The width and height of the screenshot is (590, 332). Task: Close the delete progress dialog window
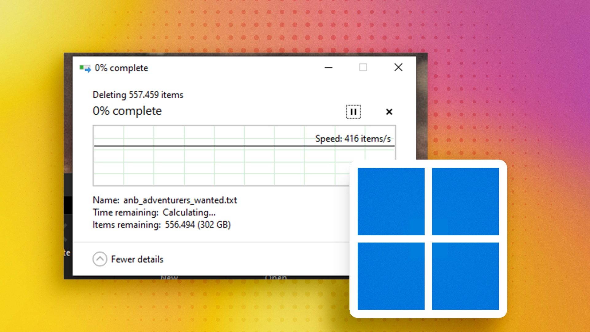[x=398, y=67]
